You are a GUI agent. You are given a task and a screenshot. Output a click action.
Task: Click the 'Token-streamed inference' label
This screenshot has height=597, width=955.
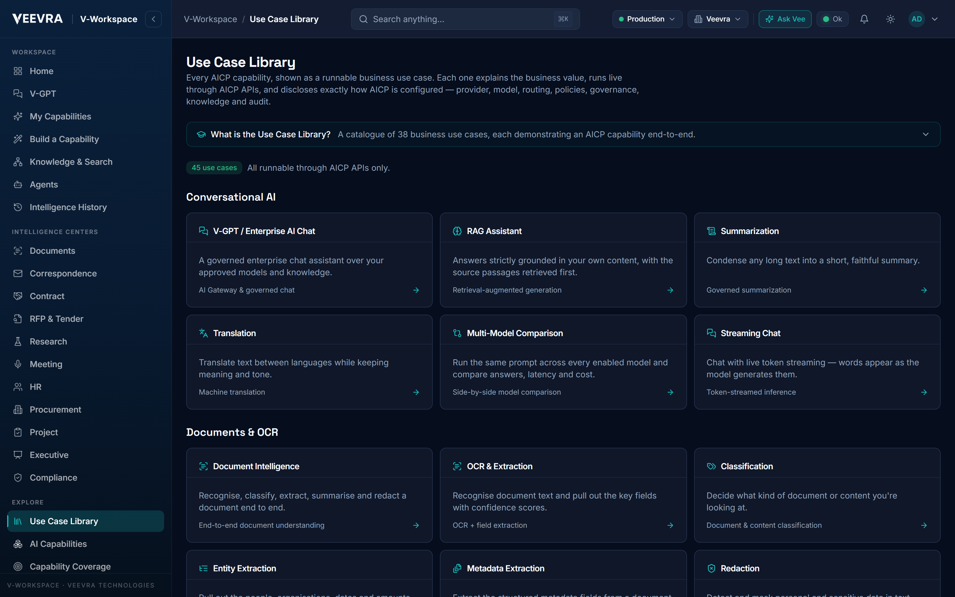click(751, 392)
